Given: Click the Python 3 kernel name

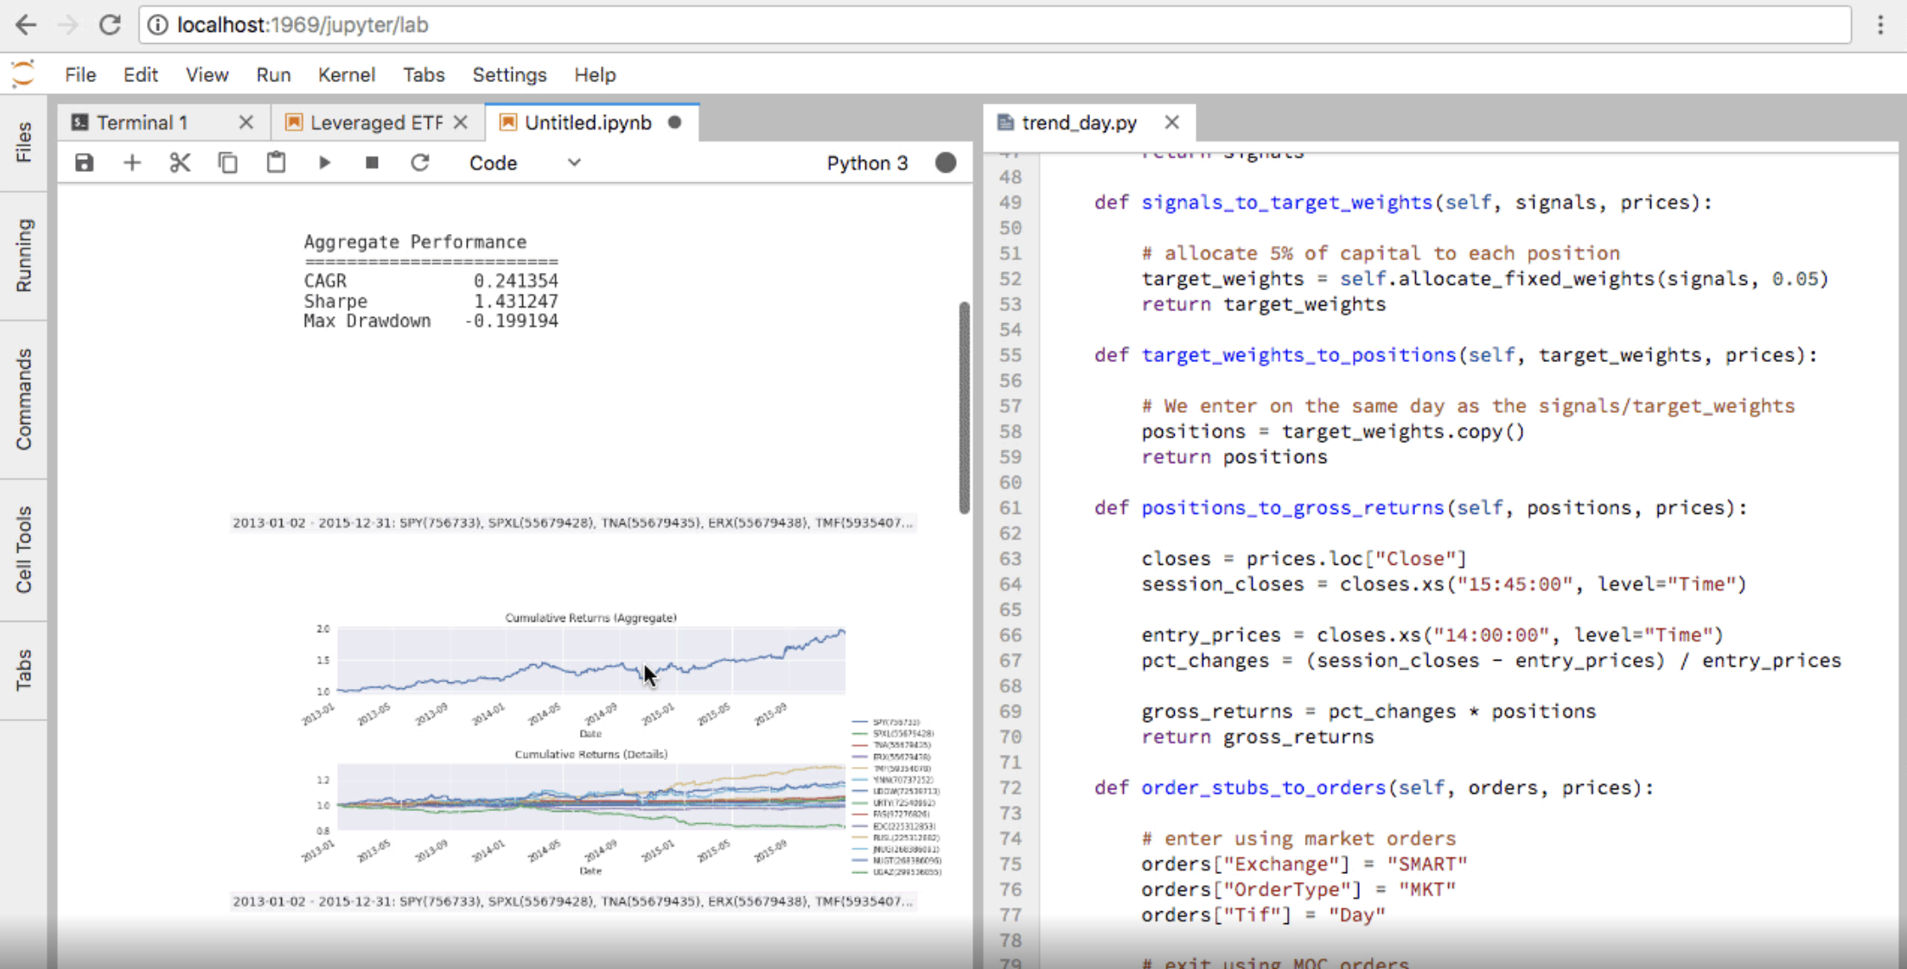Looking at the screenshot, I should coord(867,163).
